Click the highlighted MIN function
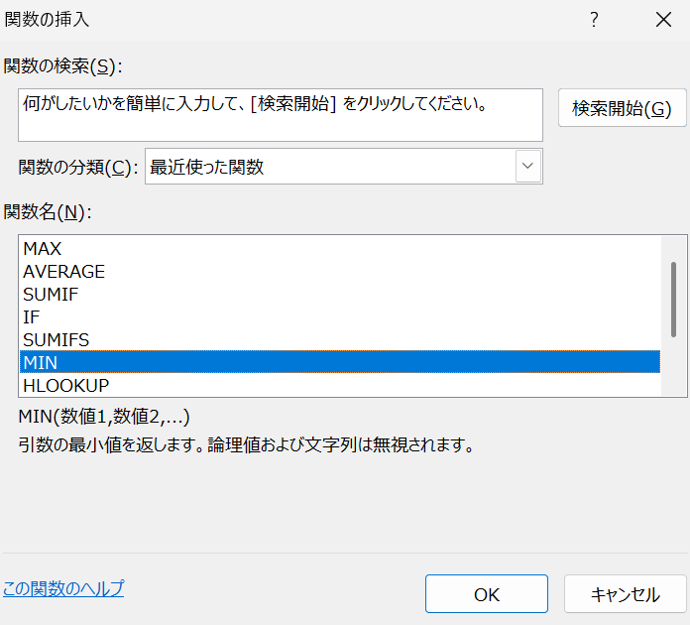The image size is (690, 625). (40, 363)
